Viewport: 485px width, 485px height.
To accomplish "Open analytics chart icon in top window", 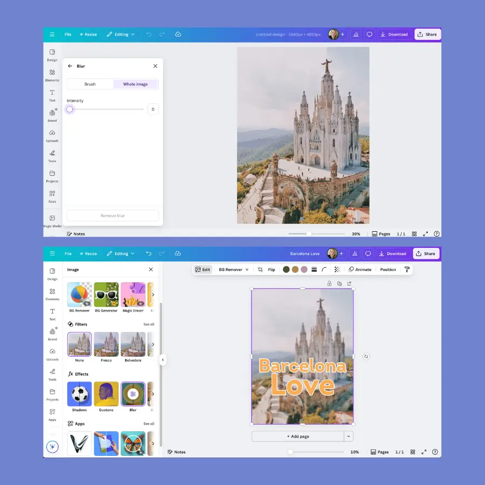I will (356, 34).
